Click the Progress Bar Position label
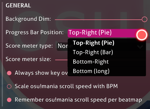Image resolution: width=150 pixels, height=109 pixels. [x=34, y=33]
